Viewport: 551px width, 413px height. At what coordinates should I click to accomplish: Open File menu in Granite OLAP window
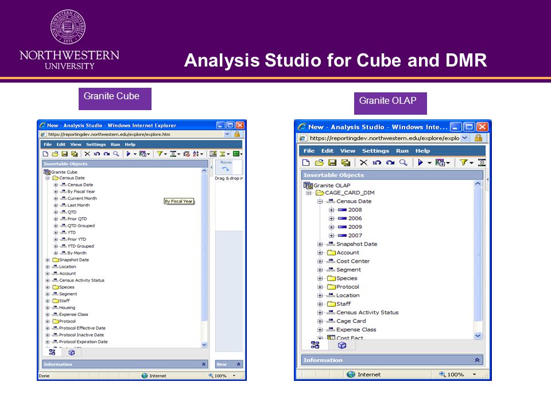pyautogui.click(x=309, y=151)
